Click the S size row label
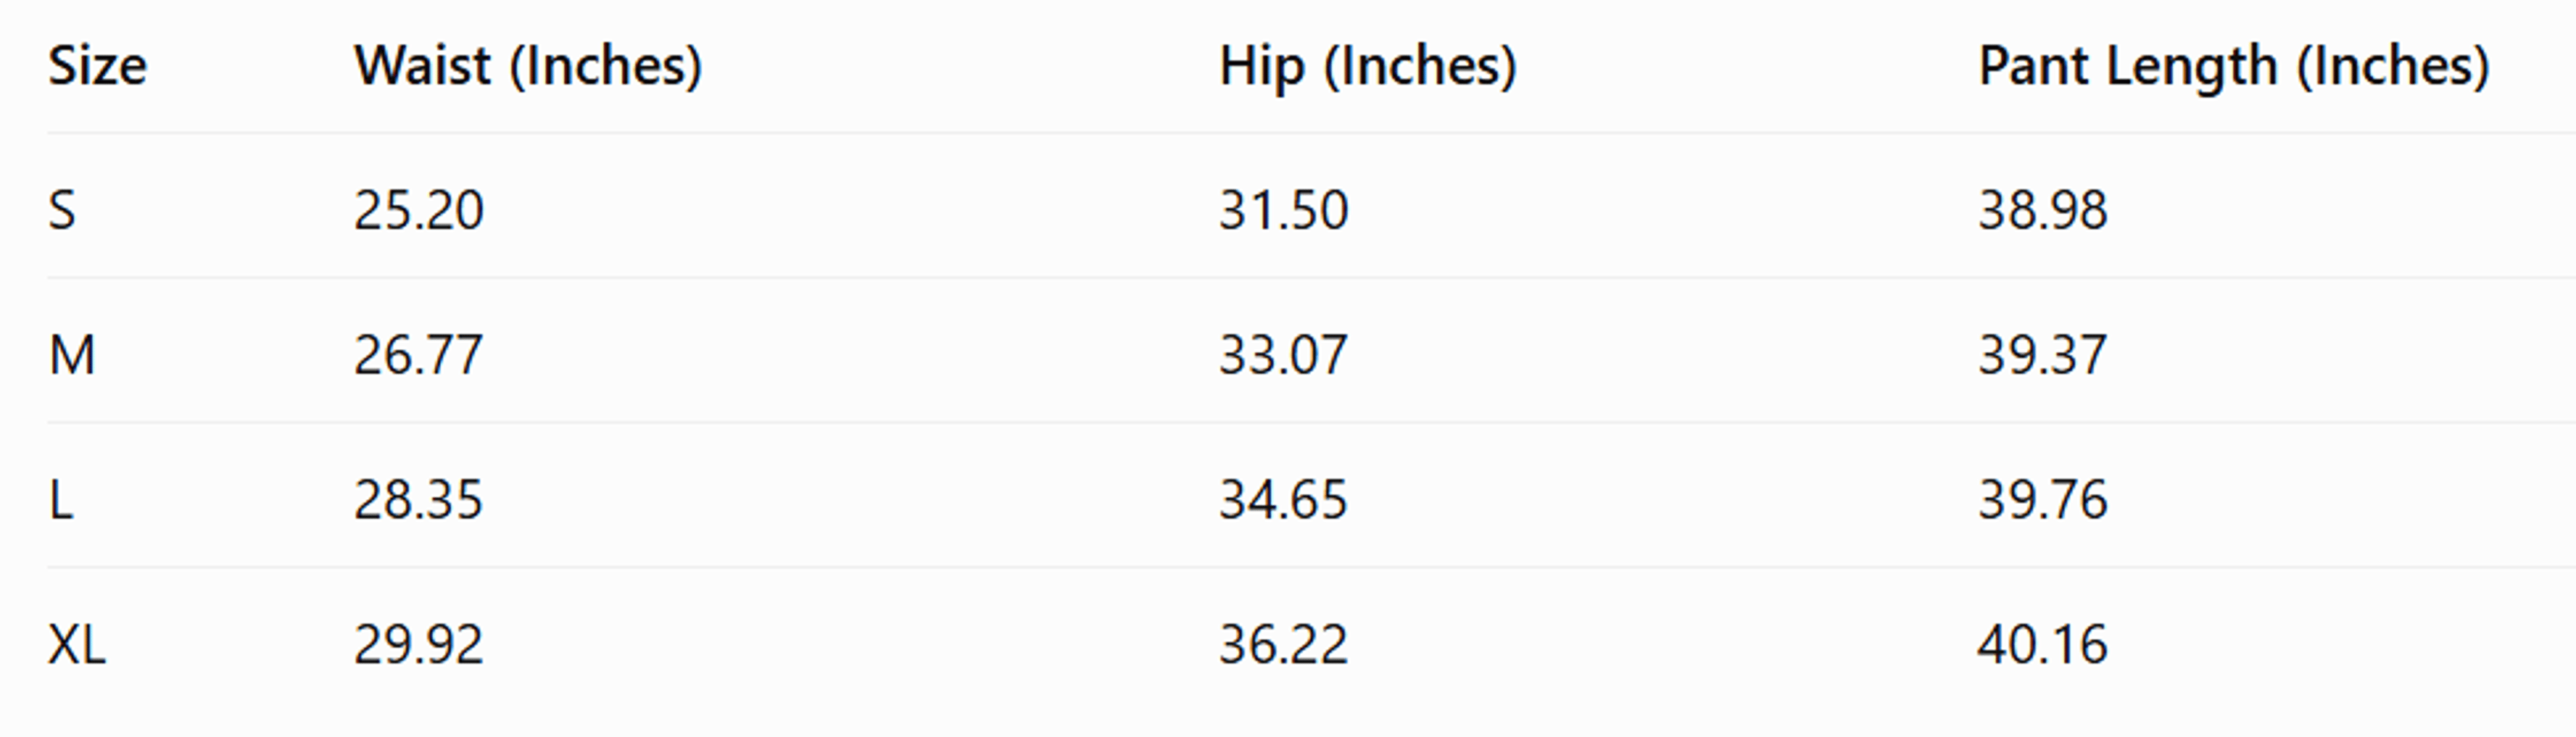Viewport: 2576px width, 737px height. tap(62, 210)
